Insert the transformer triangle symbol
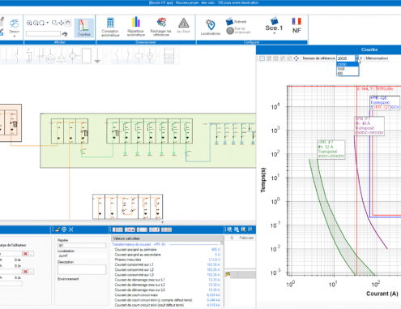The height and width of the screenshot is (309, 401). [62, 56]
